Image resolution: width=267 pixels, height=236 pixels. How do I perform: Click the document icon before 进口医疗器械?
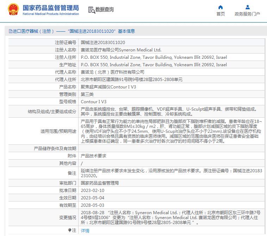[10, 31]
